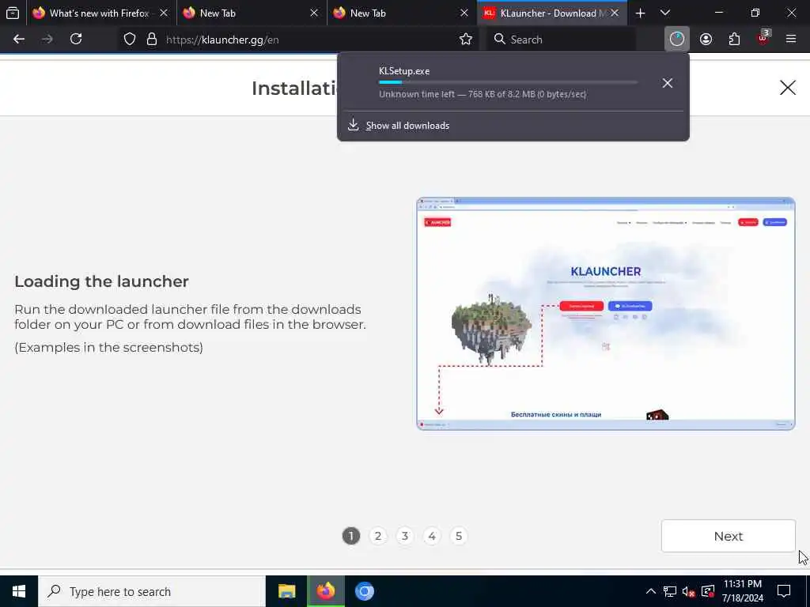The width and height of the screenshot is (810, 607).
Task: Switch to What's new with Firefox tab
Action: [x=100, y=13]
